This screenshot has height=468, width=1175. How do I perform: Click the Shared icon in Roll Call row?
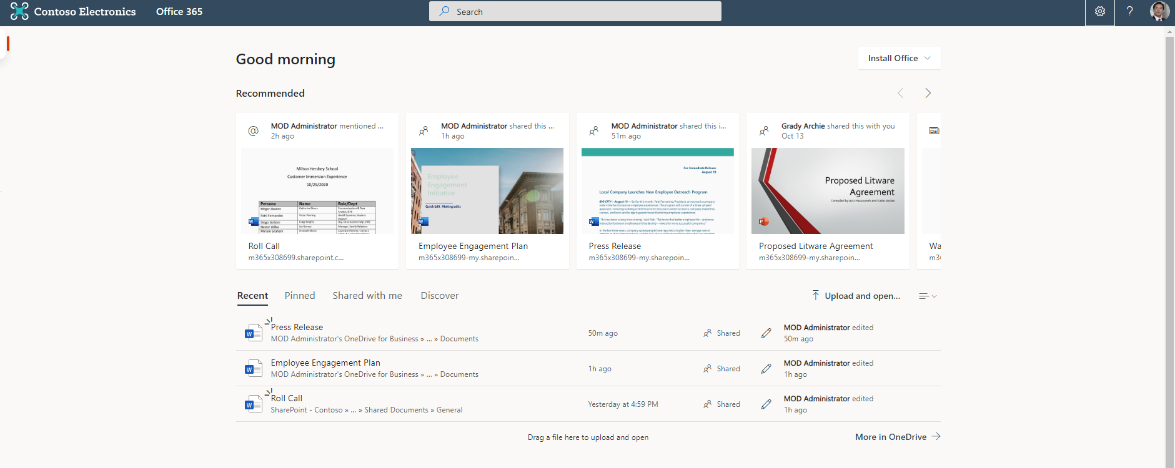point(707,404)
